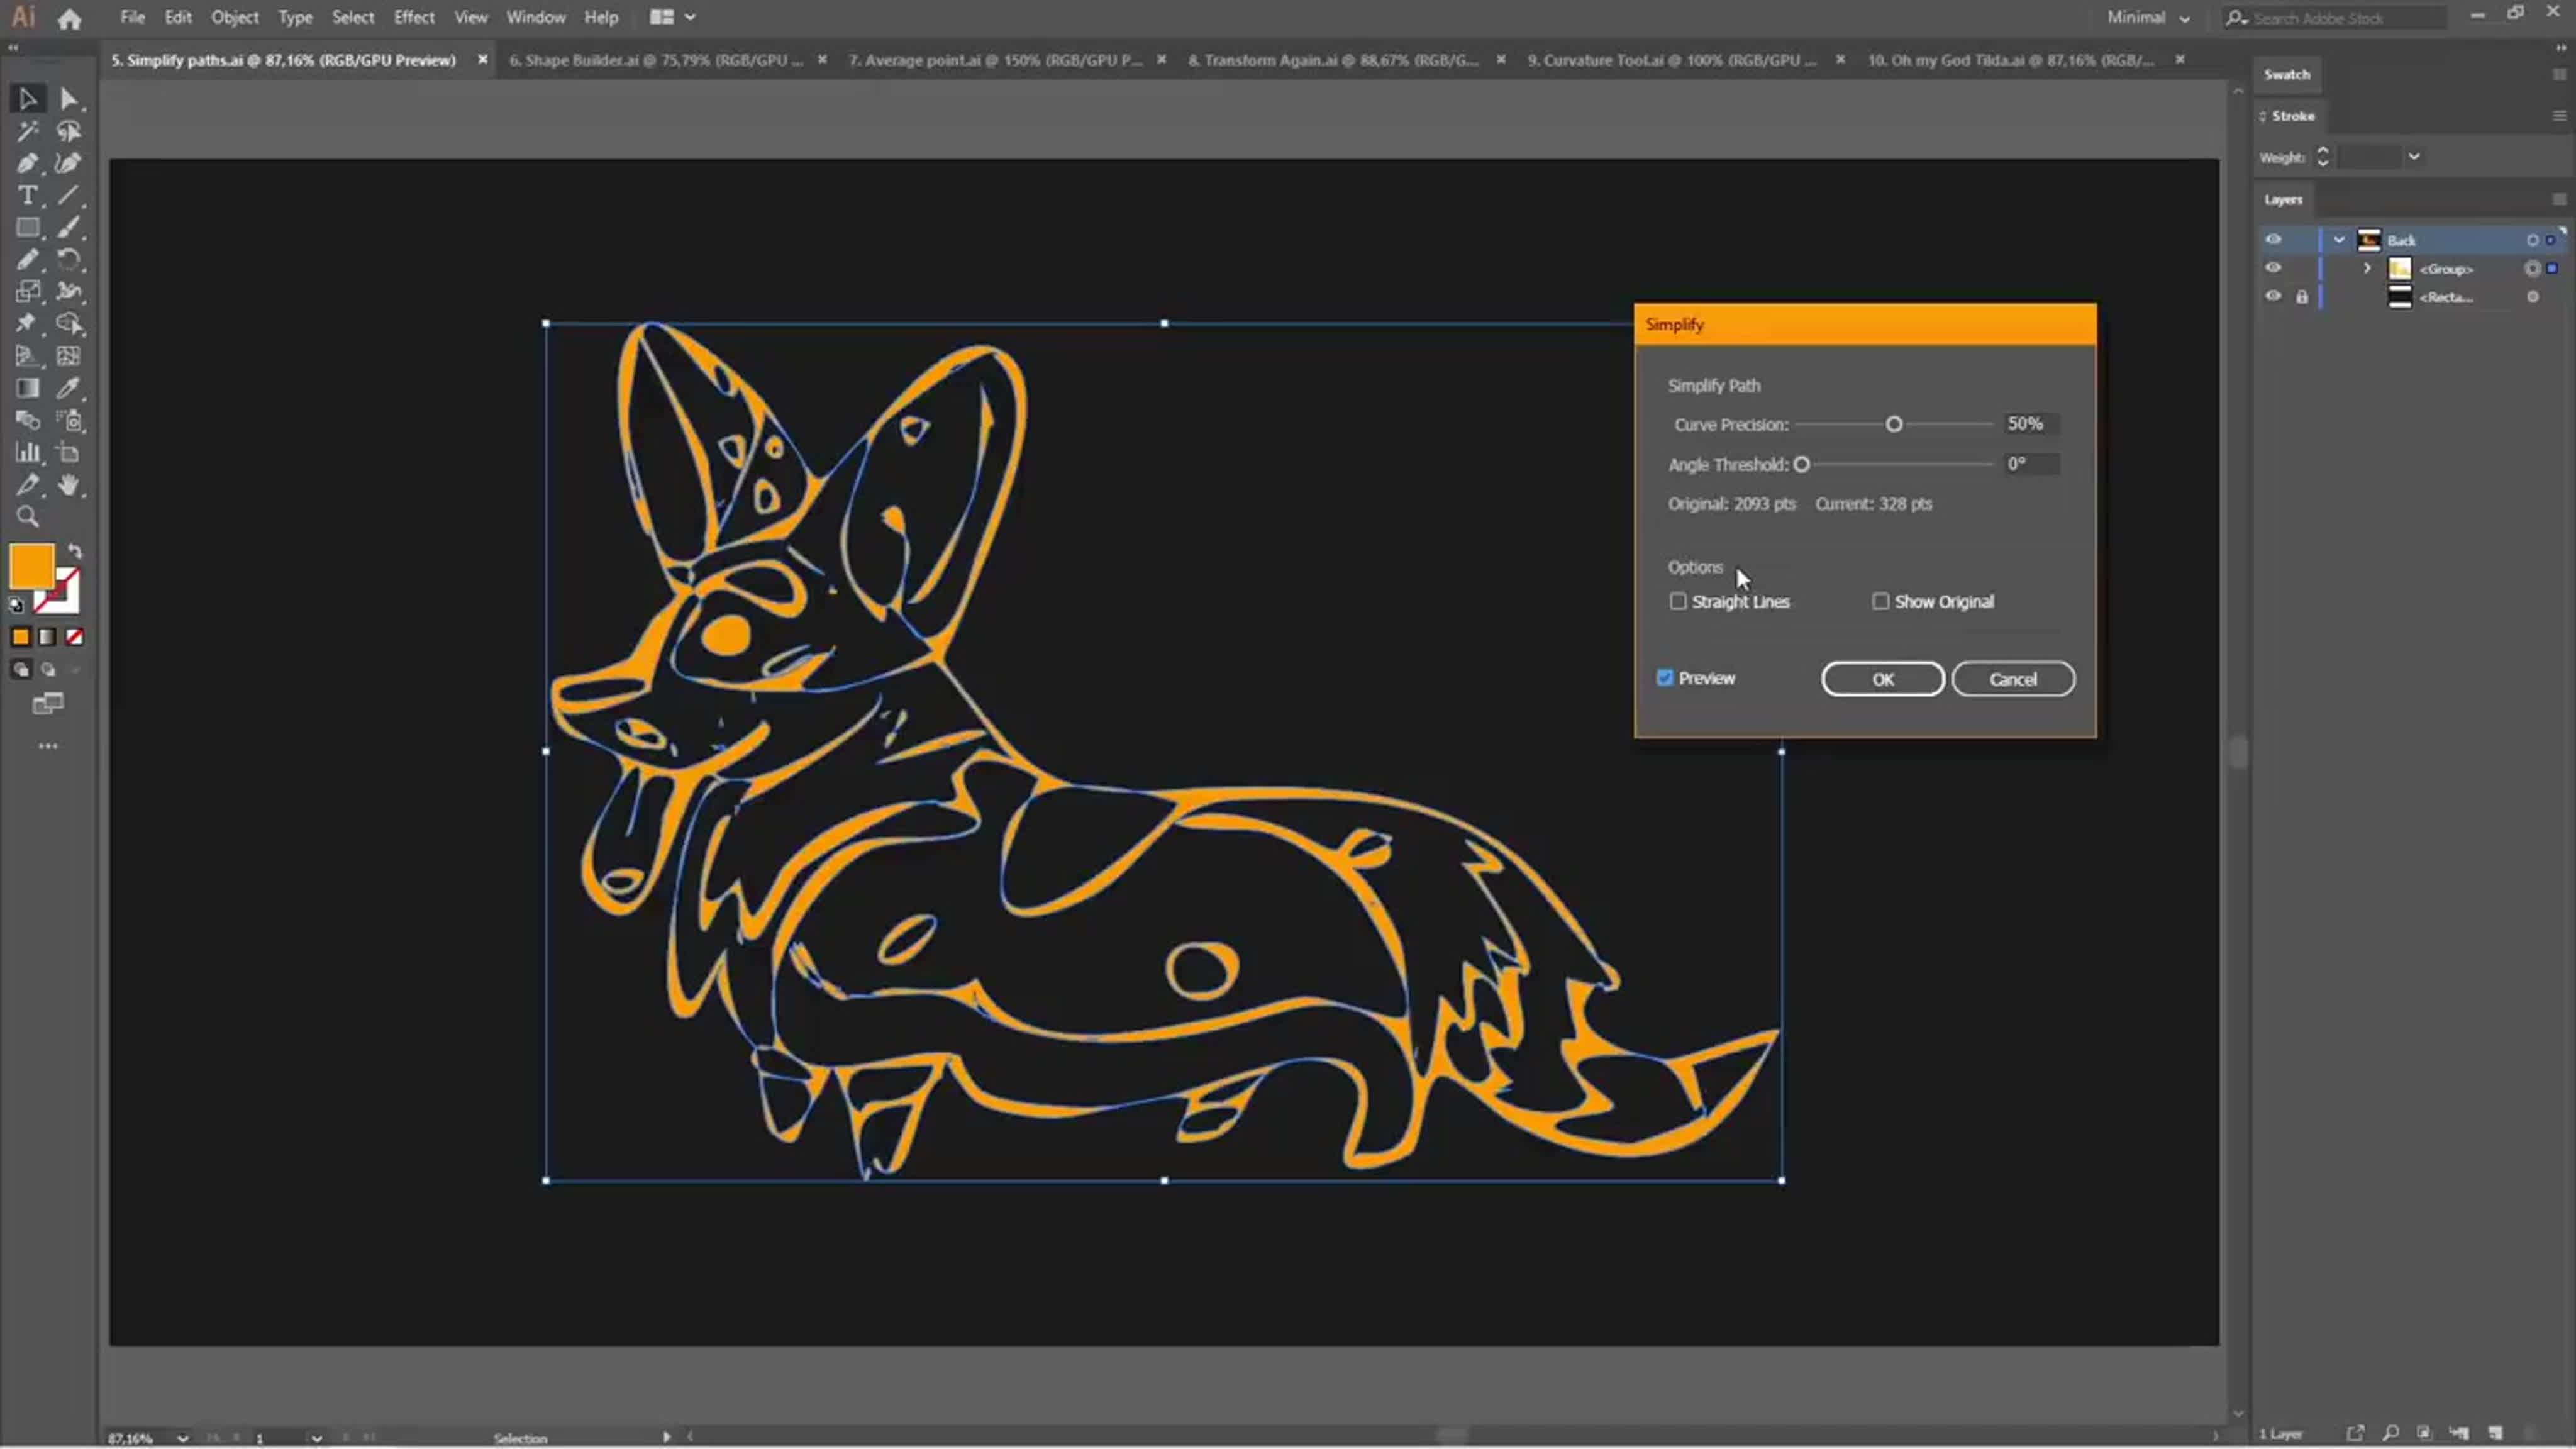Select the Type tool
This screenshot has height=1449, width=2576.
click(x=27, y=195)
